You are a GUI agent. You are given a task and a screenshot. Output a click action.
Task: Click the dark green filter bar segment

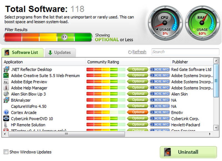83,37
